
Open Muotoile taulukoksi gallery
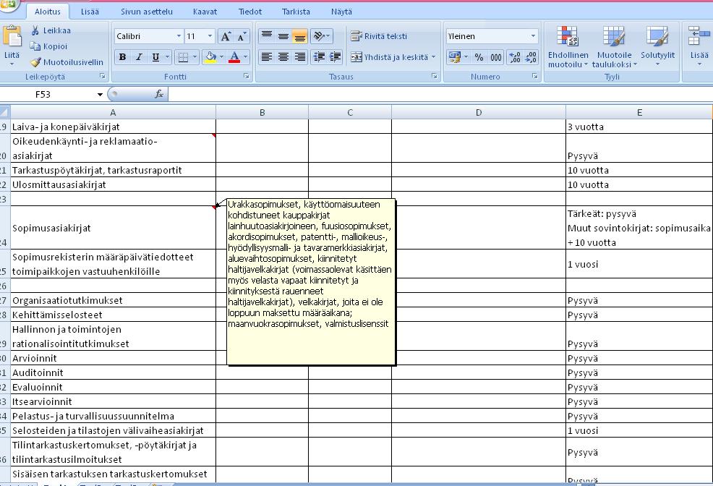point(614,47)
